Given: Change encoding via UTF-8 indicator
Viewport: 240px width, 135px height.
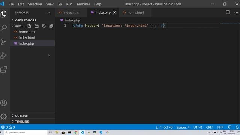Looking at the screenshot, I should coord(198,127).
